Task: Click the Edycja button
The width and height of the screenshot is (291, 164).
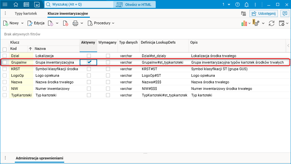Action: [36, 23]
